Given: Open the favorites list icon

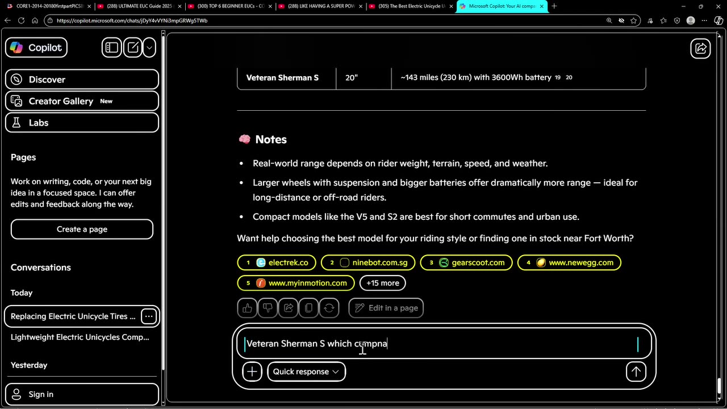Looking at the screenshot, I should [x=663, y=20].
